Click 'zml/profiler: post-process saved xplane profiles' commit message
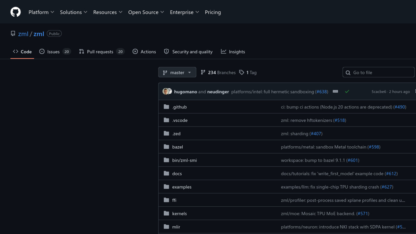Viewport: 416px width, 234px height. (x=343, y=200)
